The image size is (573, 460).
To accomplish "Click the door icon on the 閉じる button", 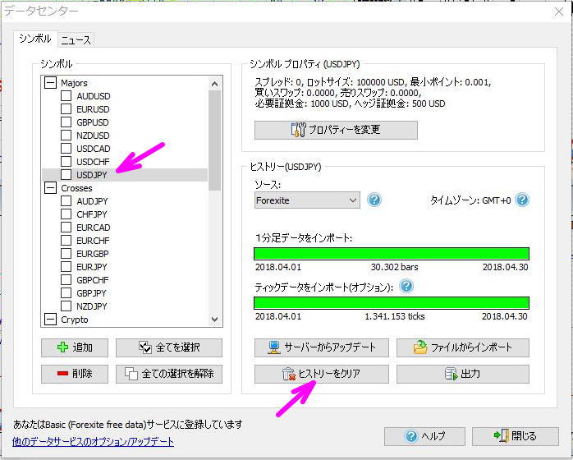I will [502, 435].
